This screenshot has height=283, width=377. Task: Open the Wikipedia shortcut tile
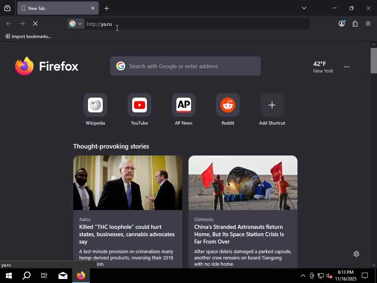click(95, 105)
